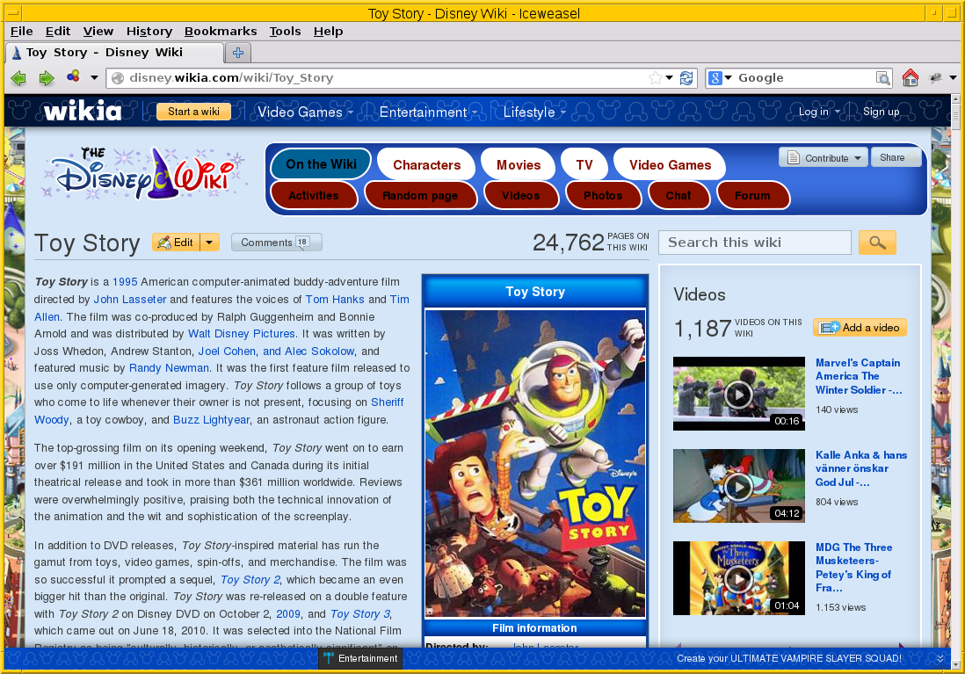This screenshot has width=965, height=674.
Task: Click the browser Home icon
Action: click(911, 77)
